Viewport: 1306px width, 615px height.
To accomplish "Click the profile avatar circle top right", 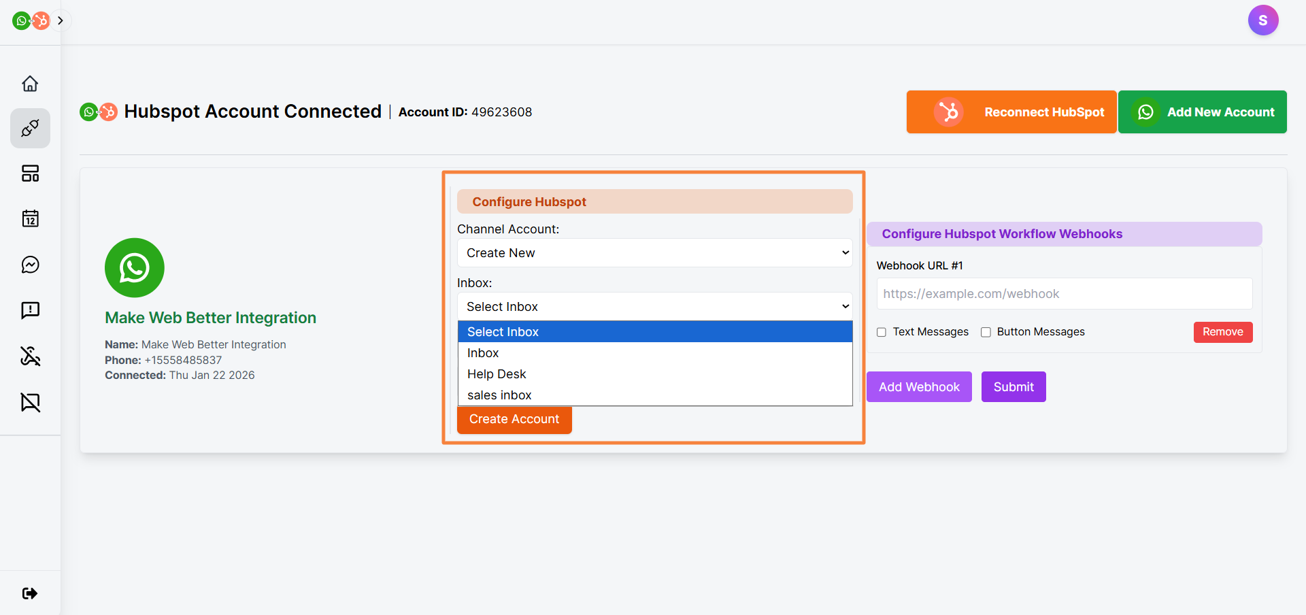I will (x=1263, y=20).
